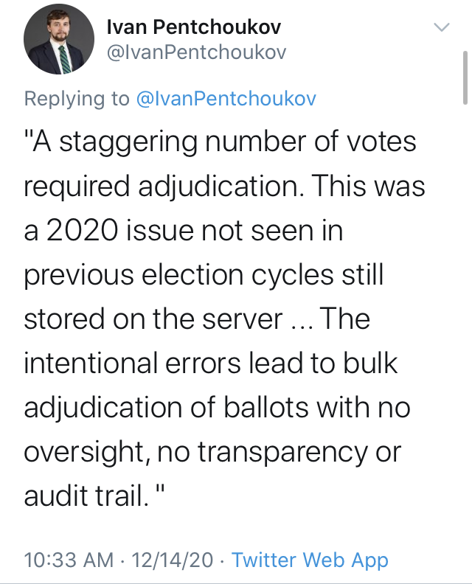Click the line 'a 2020 issue not seen in'
The width and height of the screenshot is (472, 584).
pyautogui.click(x=184, y=231)
